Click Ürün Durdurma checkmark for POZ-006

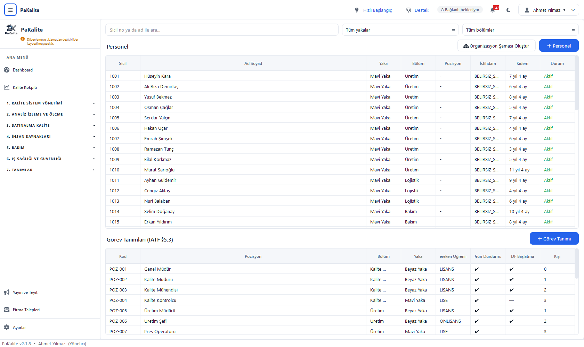[x=477, y=321]
